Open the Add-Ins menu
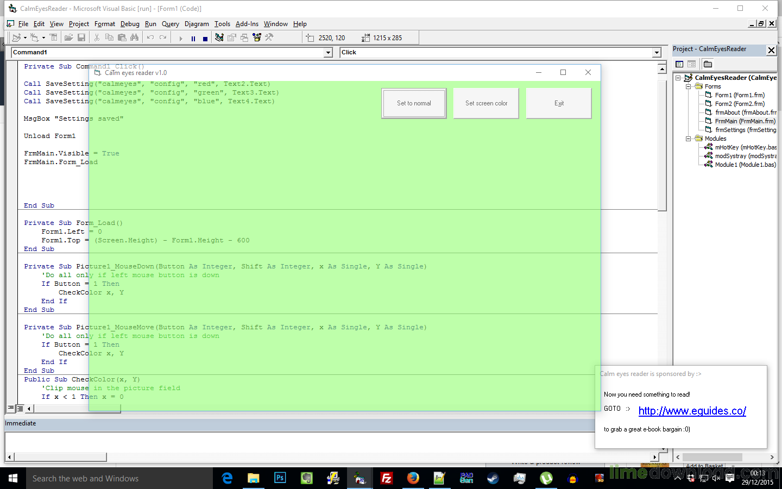The width and height of the screenshot is (782, 489). pyautogui.click(x=247, y=24)
